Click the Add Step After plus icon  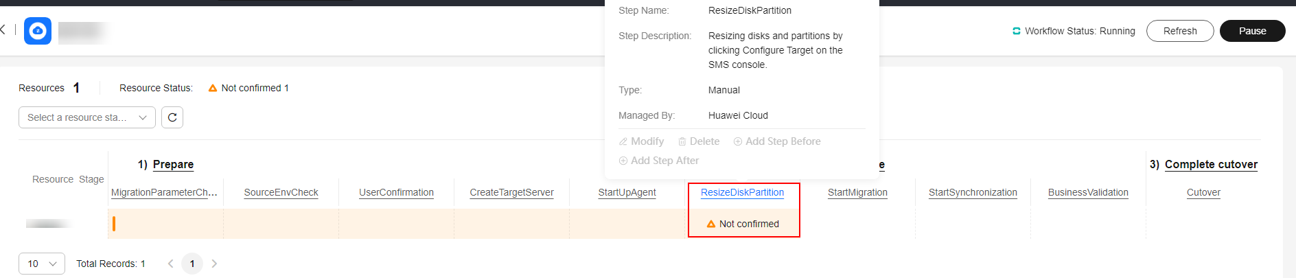(x=623, y=161)
